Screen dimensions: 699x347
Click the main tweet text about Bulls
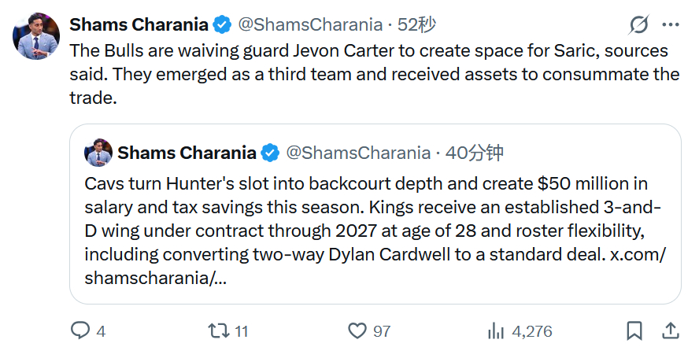point(370,76)
